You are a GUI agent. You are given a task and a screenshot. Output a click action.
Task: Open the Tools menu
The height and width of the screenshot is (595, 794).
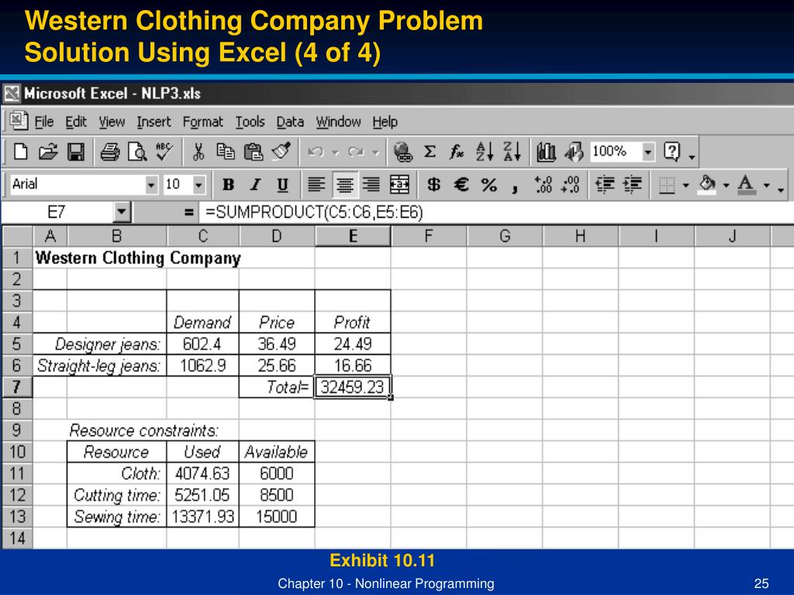click(250, 122)
